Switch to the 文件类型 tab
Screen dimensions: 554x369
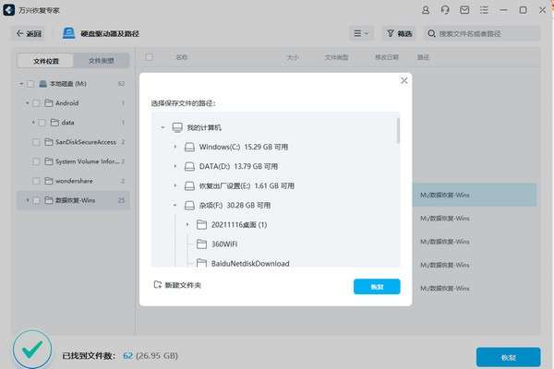(102, 61)
